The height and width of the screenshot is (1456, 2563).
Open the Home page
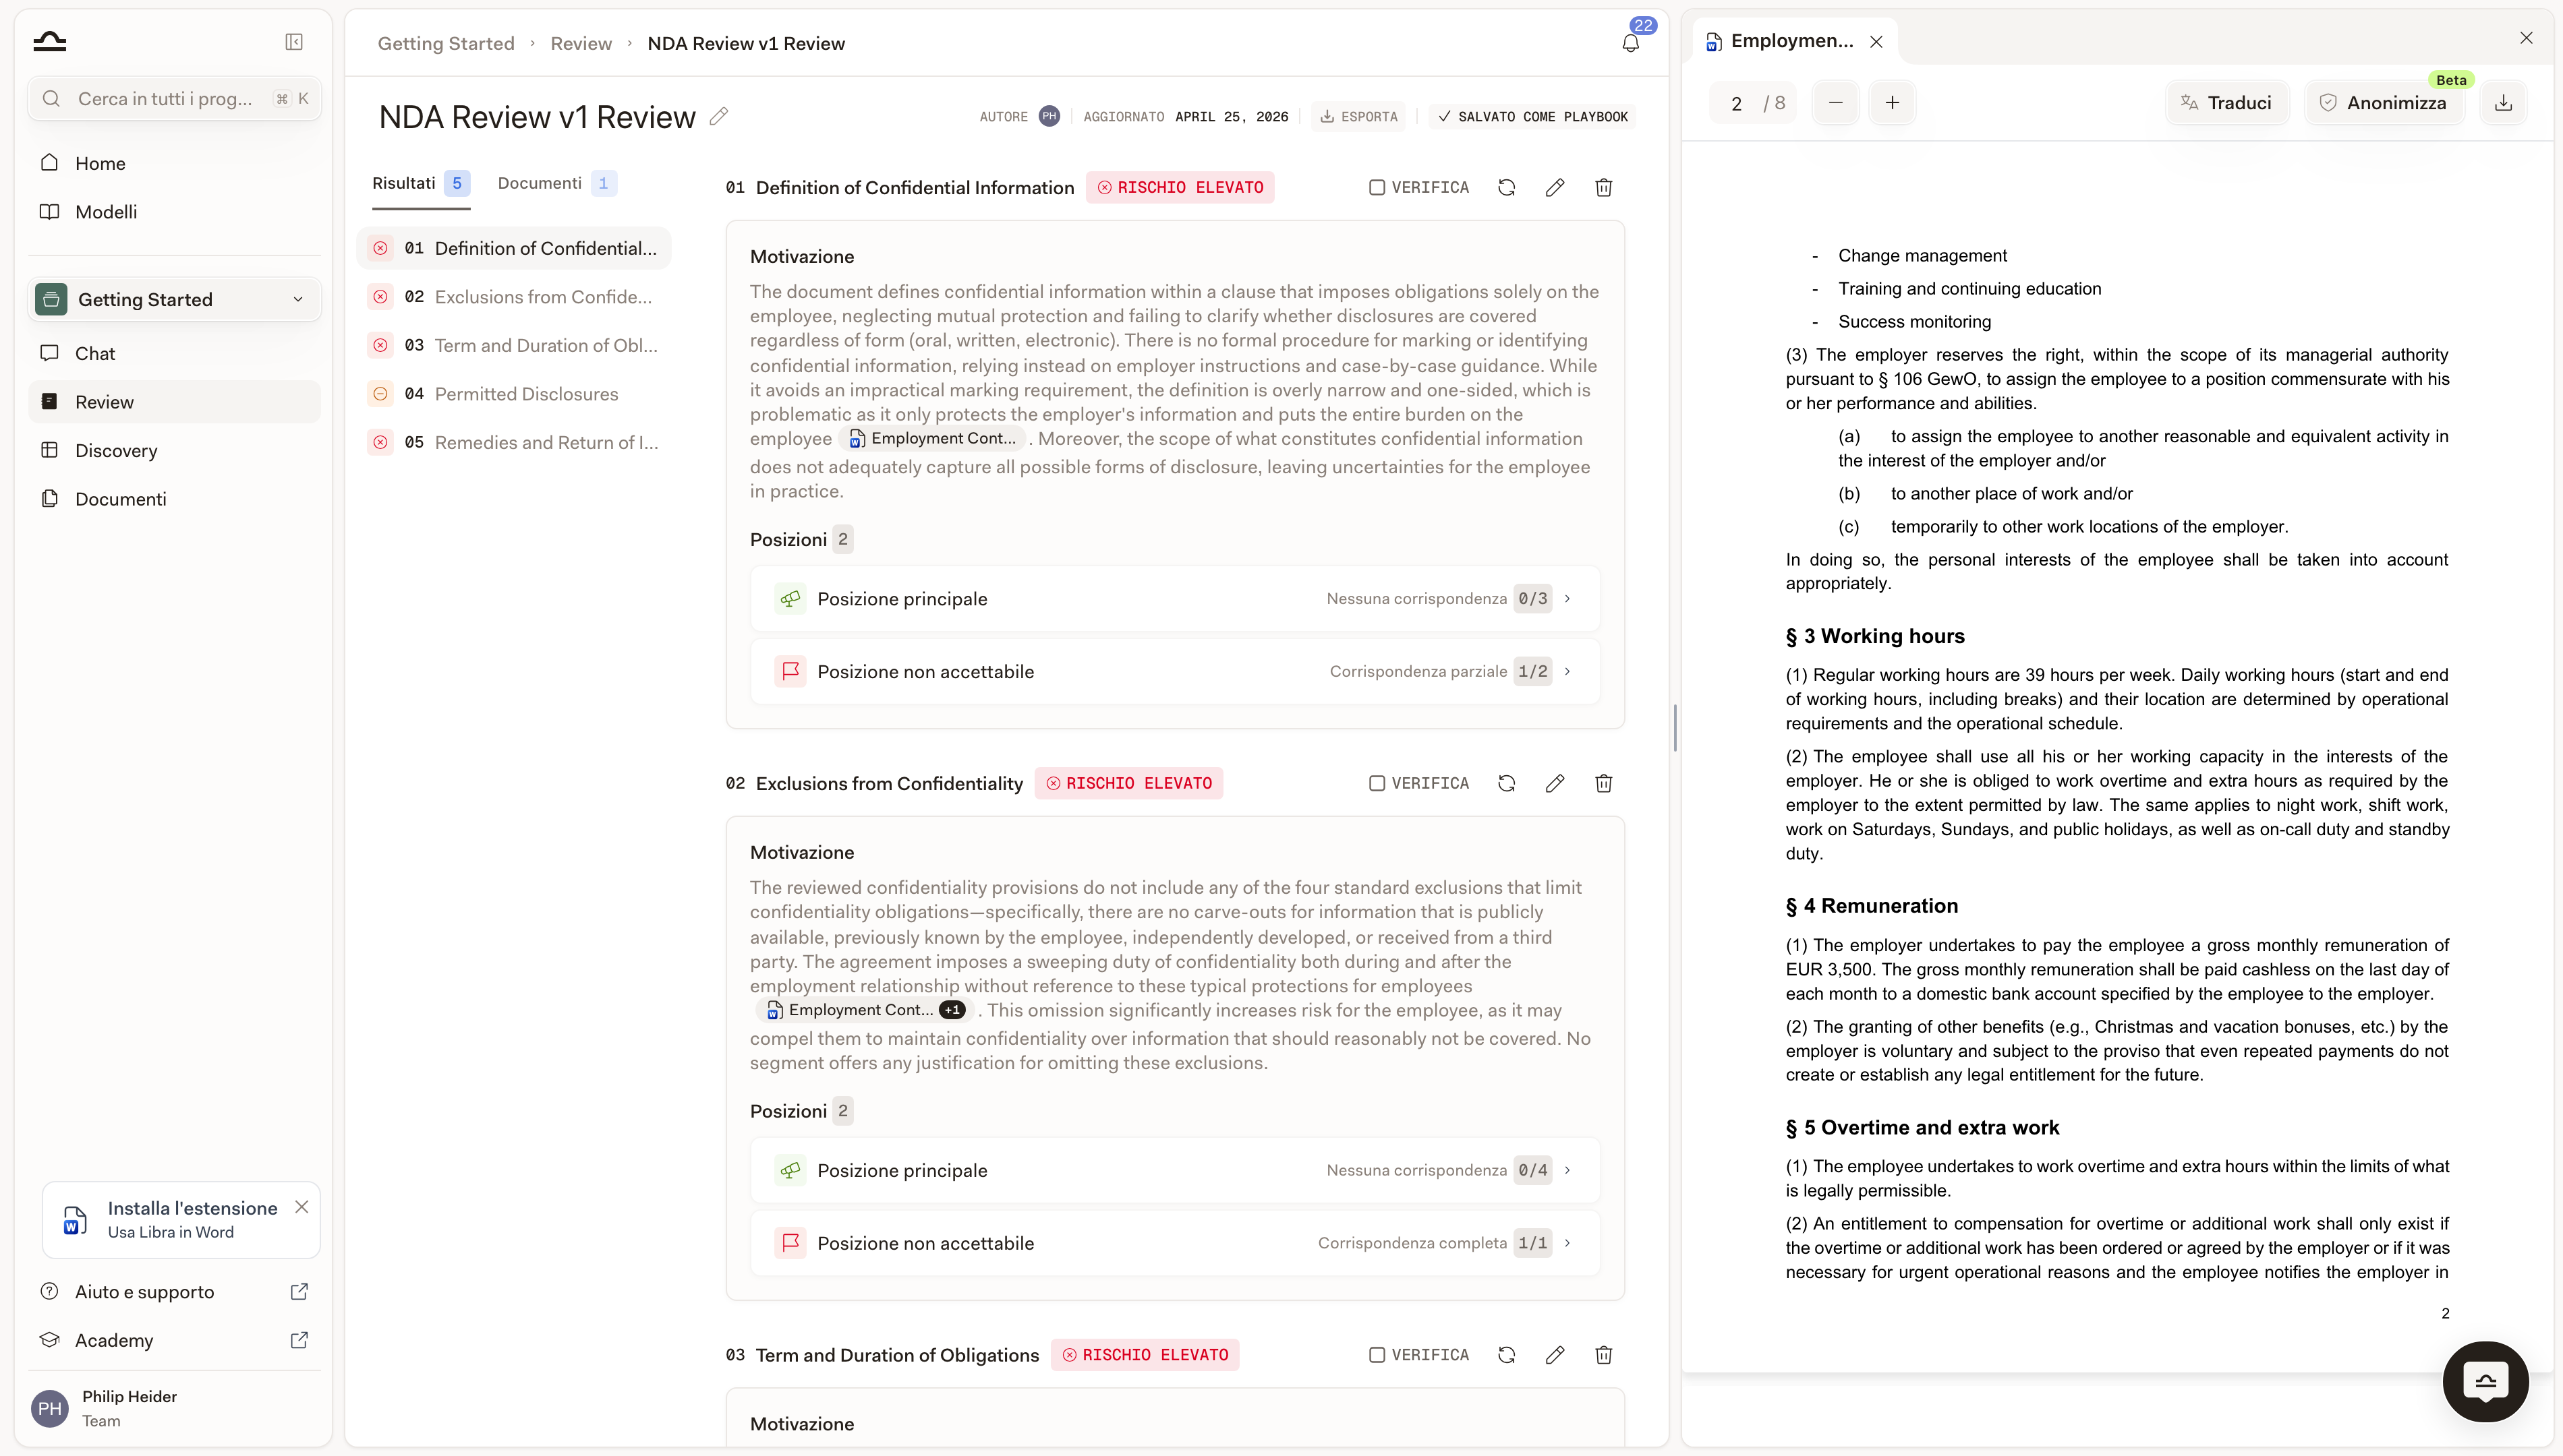tap(175, 163)
